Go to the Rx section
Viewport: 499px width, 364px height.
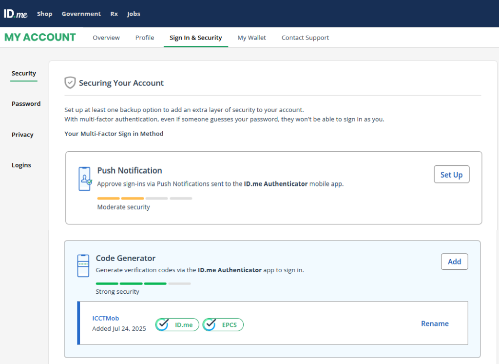pos(114,14)
